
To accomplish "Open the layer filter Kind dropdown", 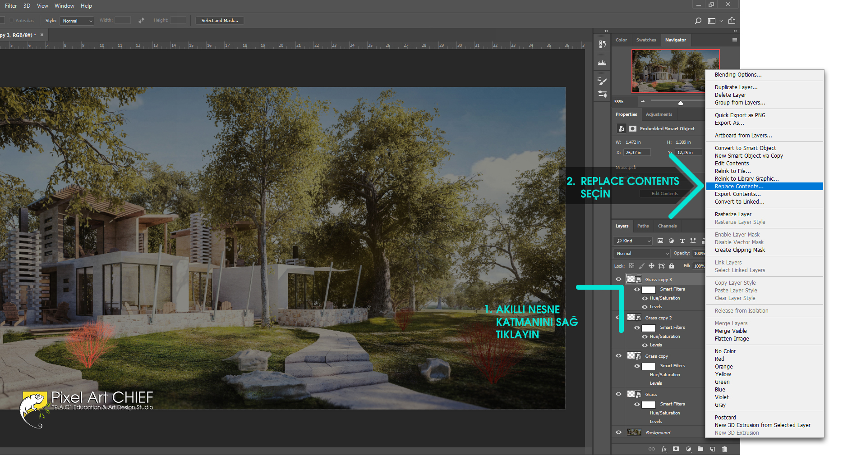I will (x=632, y=241).
